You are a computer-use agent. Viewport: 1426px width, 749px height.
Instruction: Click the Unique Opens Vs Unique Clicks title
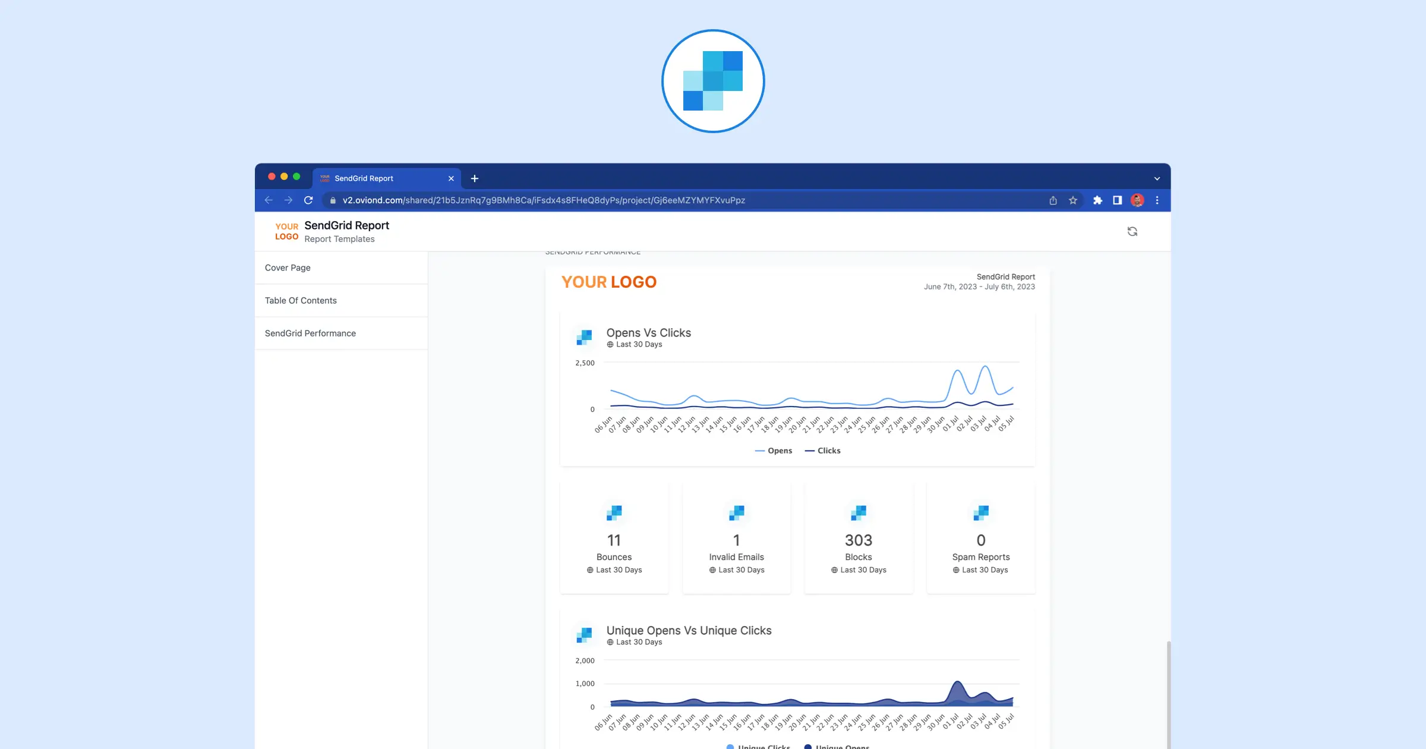coord(689,631)
